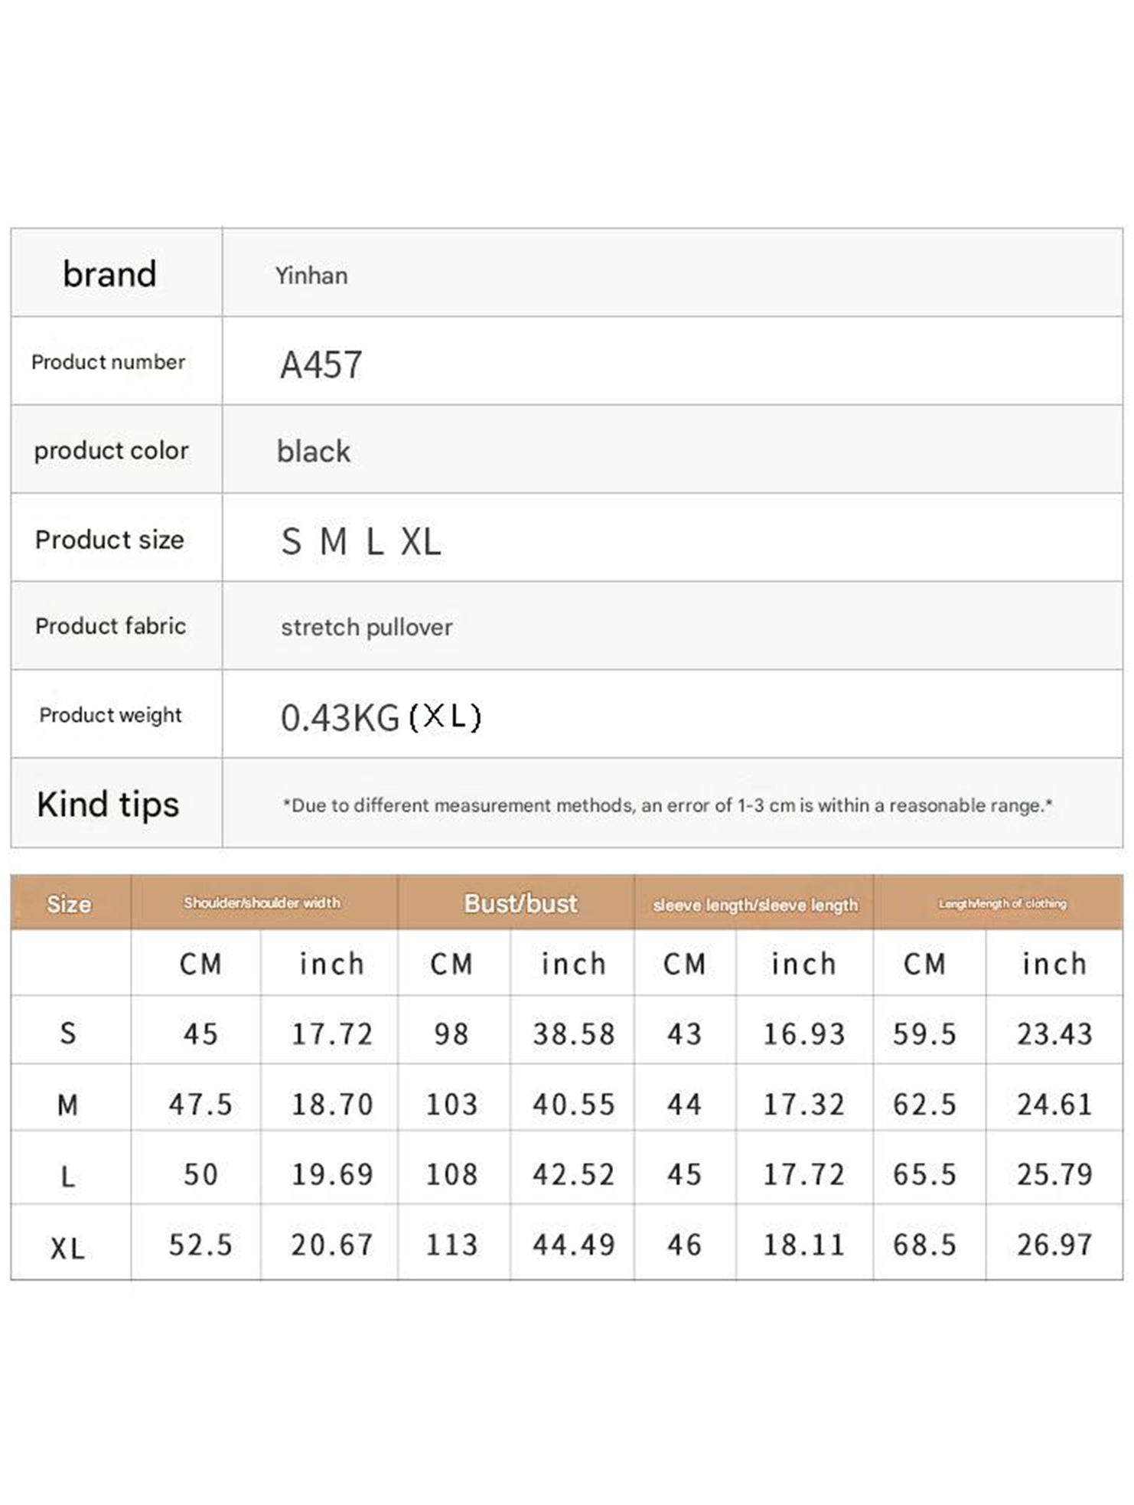Viewport: 1134px width, 1505px height.
Task: Click the sleeve length column header
Action: [754, 905]
